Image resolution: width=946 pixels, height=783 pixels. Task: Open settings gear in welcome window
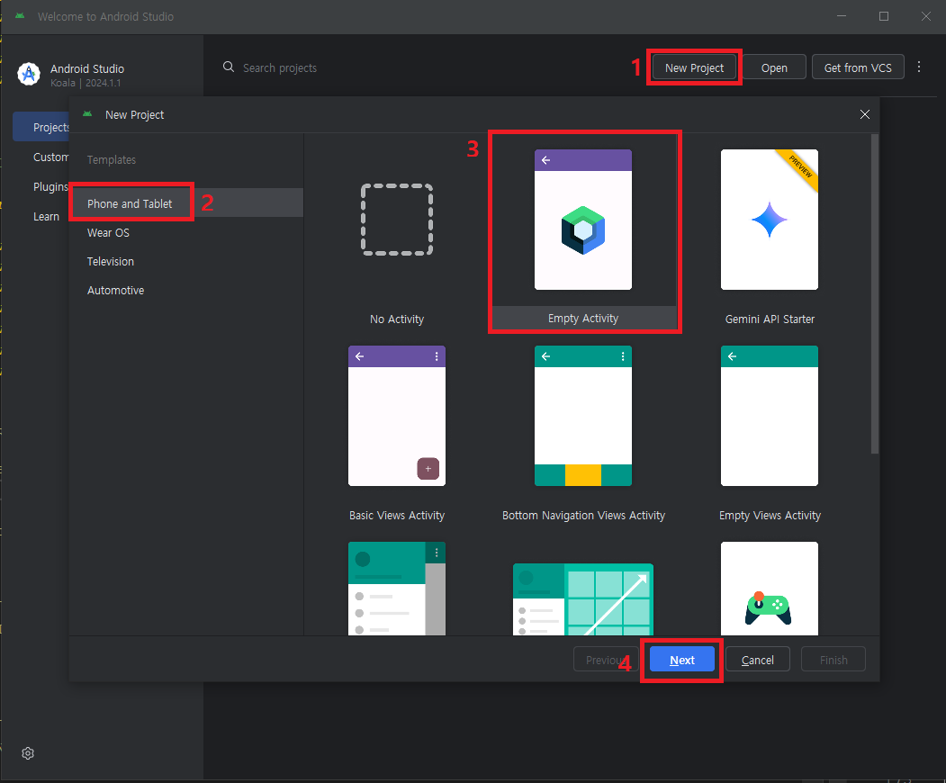28,752
